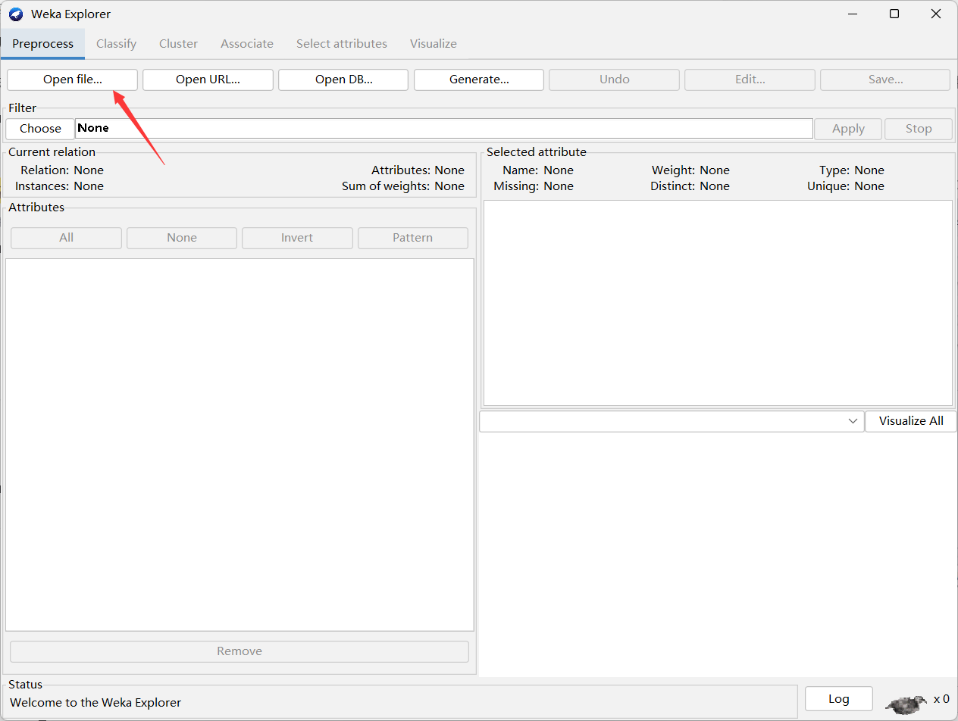958x721 pixels.
Task: Open the Log window
Action: click(839, 699)
